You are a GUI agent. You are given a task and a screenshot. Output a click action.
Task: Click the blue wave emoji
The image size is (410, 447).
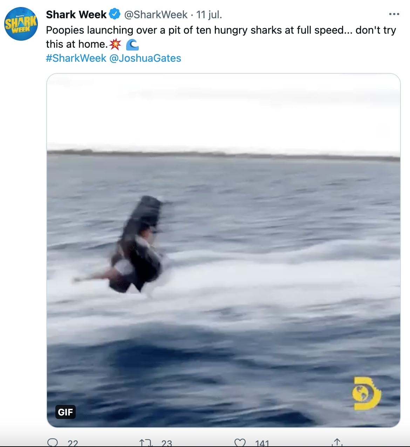tap(132, 45)
